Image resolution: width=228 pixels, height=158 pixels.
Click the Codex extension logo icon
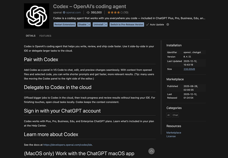(36, 16)
